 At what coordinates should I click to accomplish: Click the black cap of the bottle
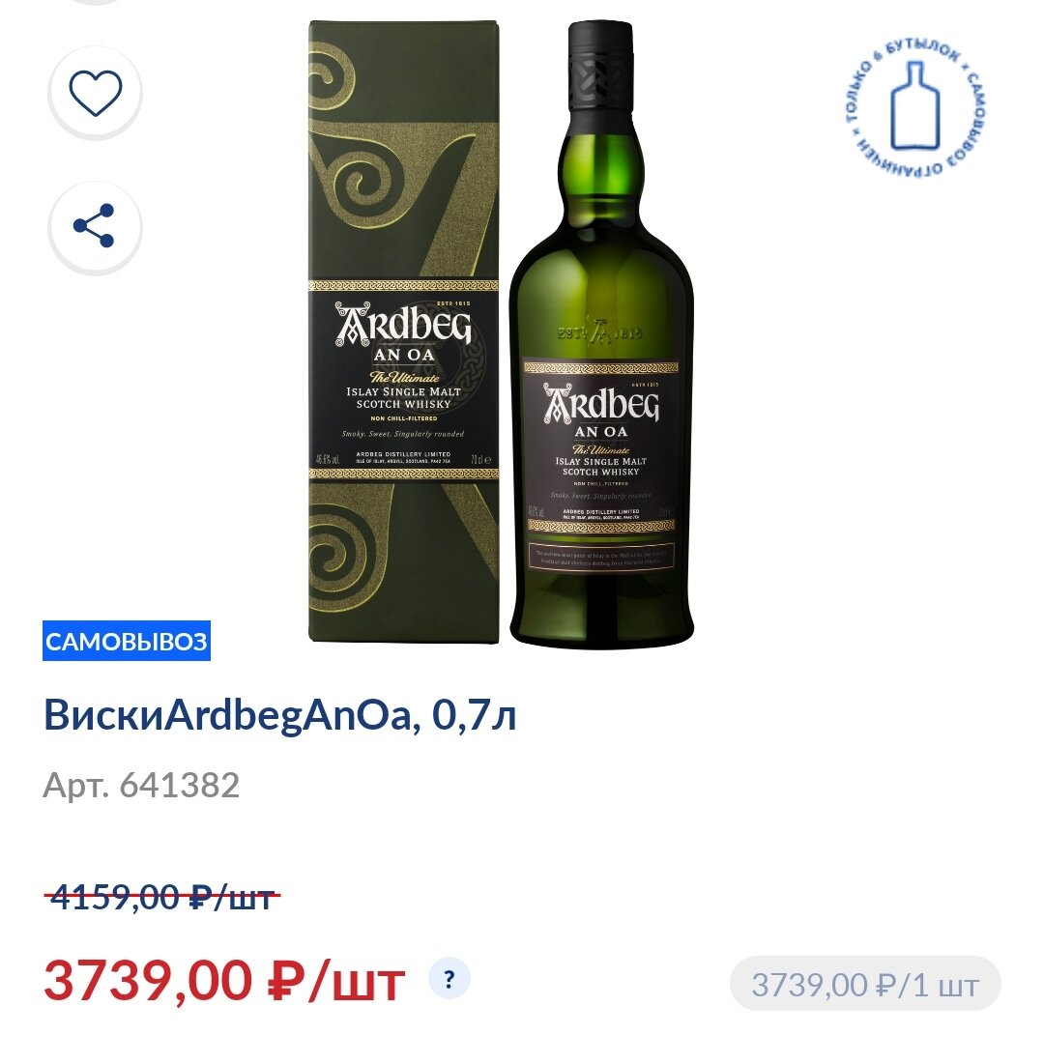pos(600,65)
